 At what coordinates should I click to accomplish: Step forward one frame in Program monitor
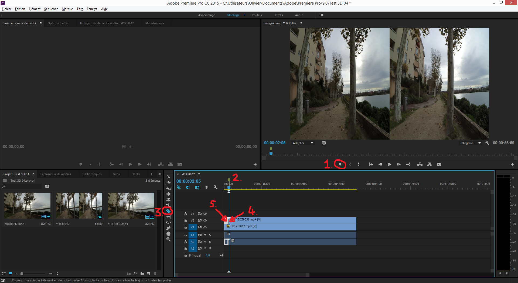coord(399,164)
